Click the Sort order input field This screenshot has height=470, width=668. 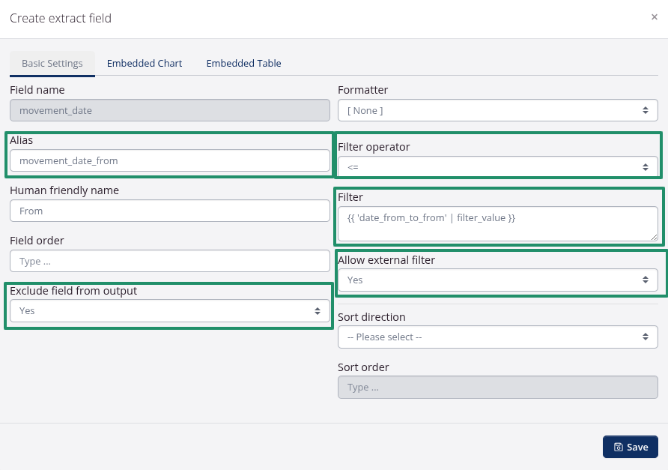click(497, 388)
